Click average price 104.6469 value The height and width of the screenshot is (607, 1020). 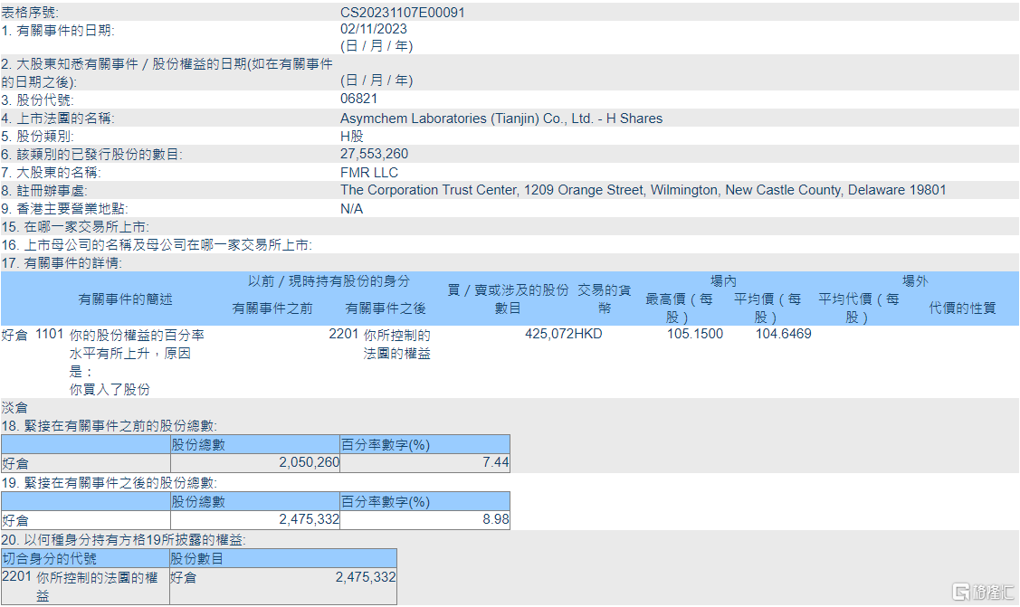pos(782,333)
